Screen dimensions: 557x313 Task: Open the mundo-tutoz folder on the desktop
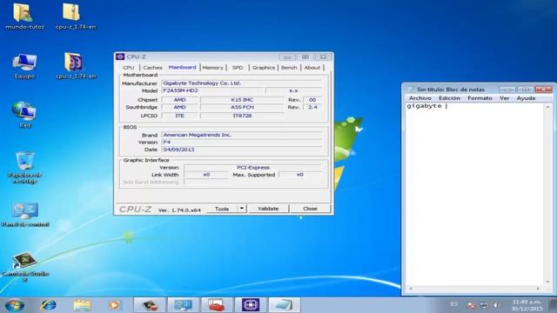click(x=24, y=16)
